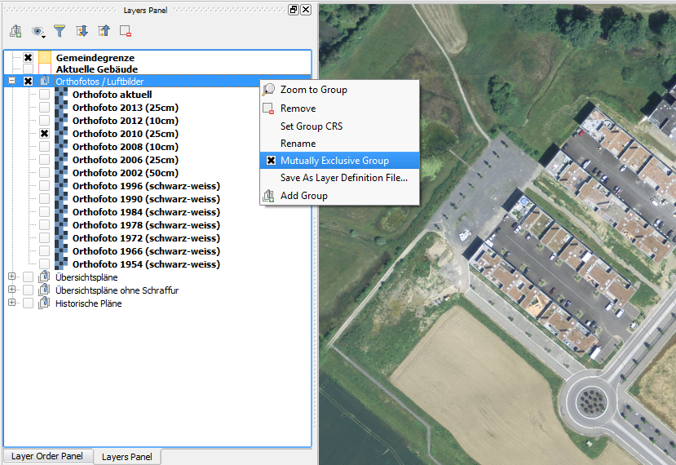The width and height of the screenshot is (676, 465).
Task: Expand the Übersichtspläne group
Action: click(11, 277)
